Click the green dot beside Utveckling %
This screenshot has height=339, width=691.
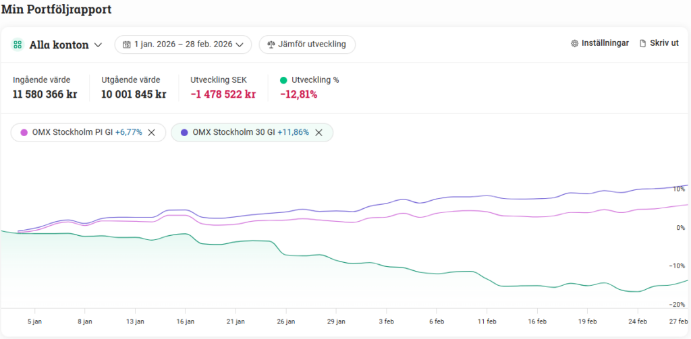(x=283, y=80)
